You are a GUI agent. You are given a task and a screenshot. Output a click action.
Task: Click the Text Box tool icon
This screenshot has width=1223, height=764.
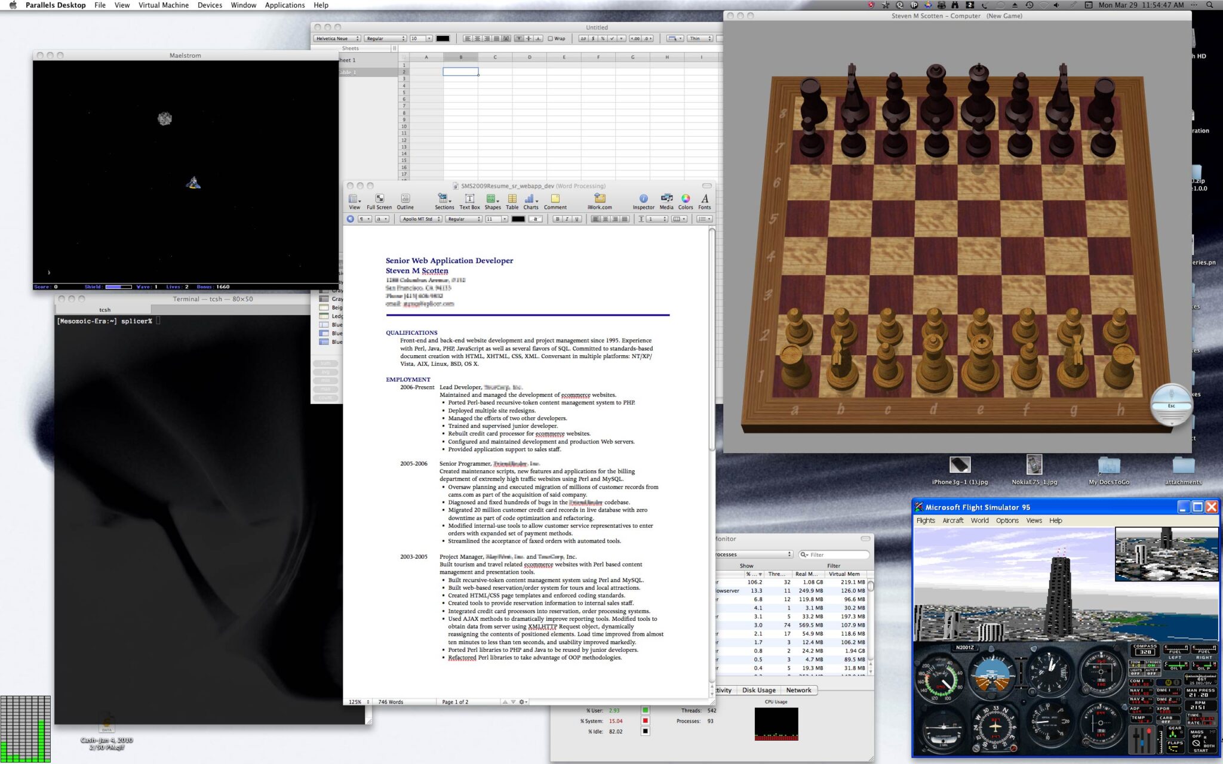click(x=469, y=199)
